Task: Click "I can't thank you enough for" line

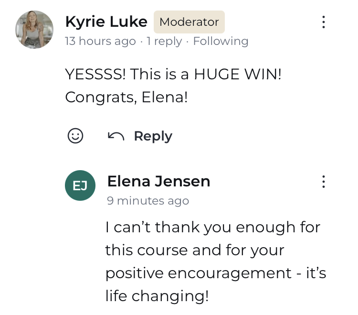Action: pyautogui.click(x=212, y=227)
